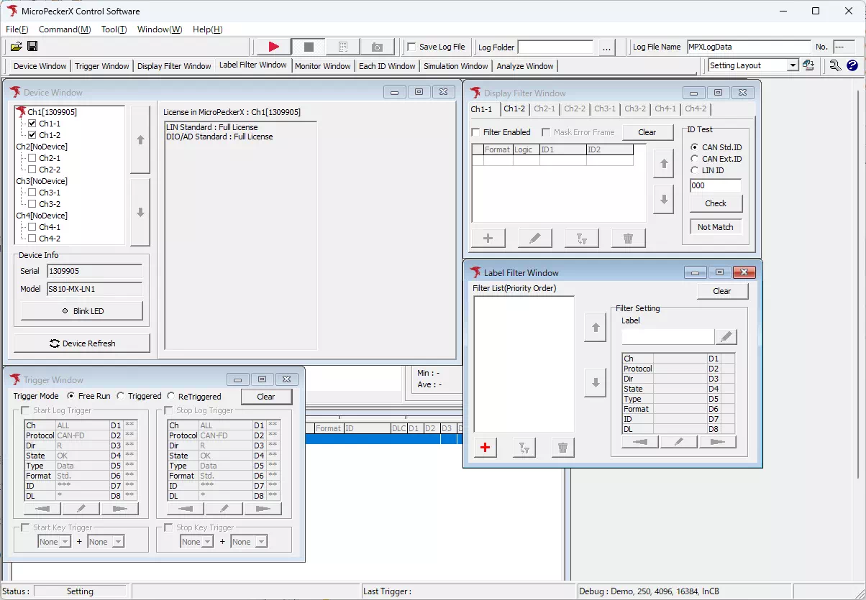The height and width of the screenshot is (600, 866).
Task: Click the camera snapshot toolbar icon
Action: point(377,47)
